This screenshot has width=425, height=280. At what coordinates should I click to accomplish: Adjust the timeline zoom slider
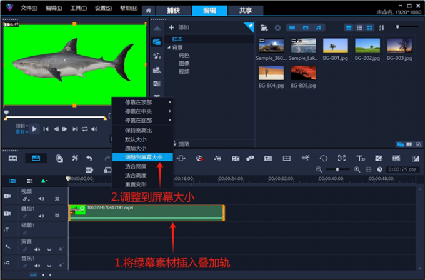(x=337, y=169)
